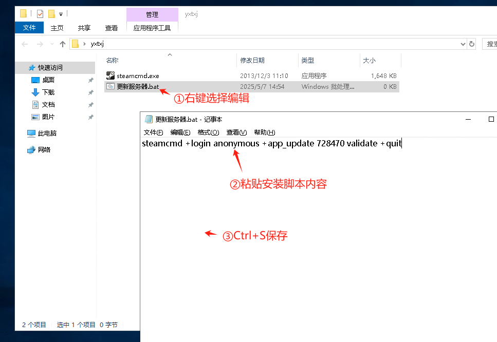Open Notepad's 编辑(E) menu

click(180, 132)
